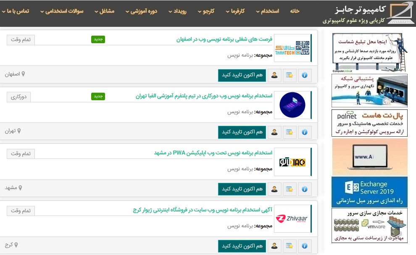Viewport: 416px width, 255px height.
Task: Expand the دوره آموزشی dropdown menu
Action: pyautogui.click(x=142, y=11)
